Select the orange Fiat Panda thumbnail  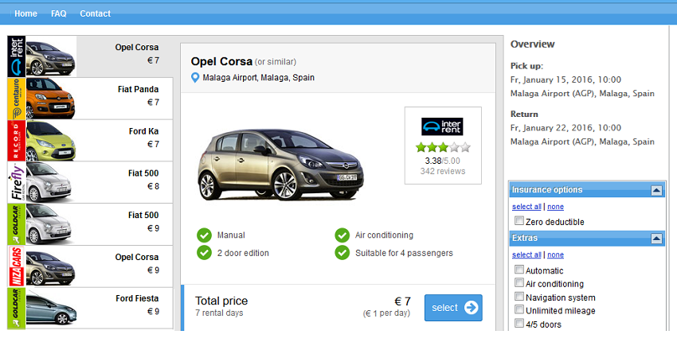click(x=51, y=99)
